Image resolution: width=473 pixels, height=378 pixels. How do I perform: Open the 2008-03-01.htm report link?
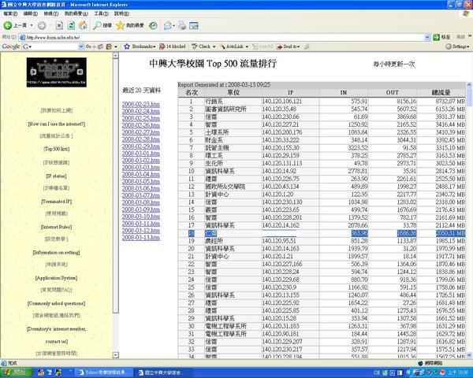coord(141,154)
